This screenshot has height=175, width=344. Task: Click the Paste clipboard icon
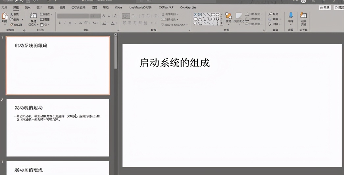(5, 16)
